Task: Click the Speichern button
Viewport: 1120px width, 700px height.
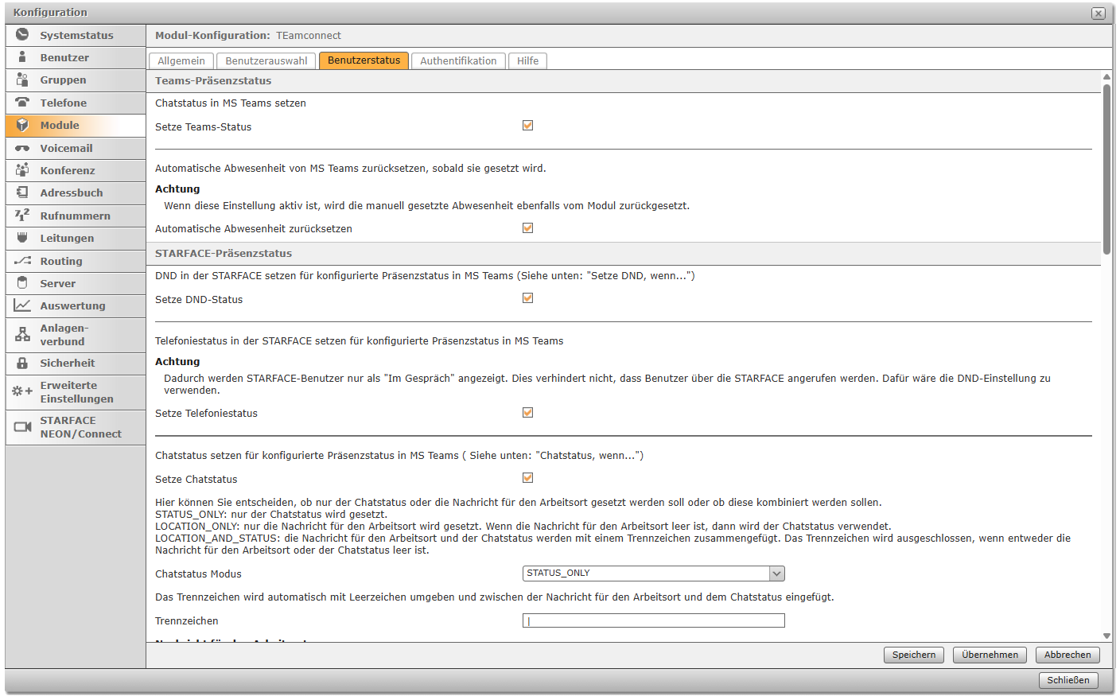Action: click(914, 655)
